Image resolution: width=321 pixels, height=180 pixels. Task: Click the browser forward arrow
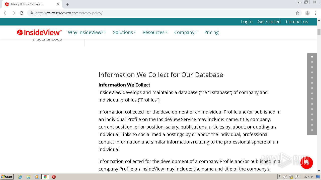14,13
